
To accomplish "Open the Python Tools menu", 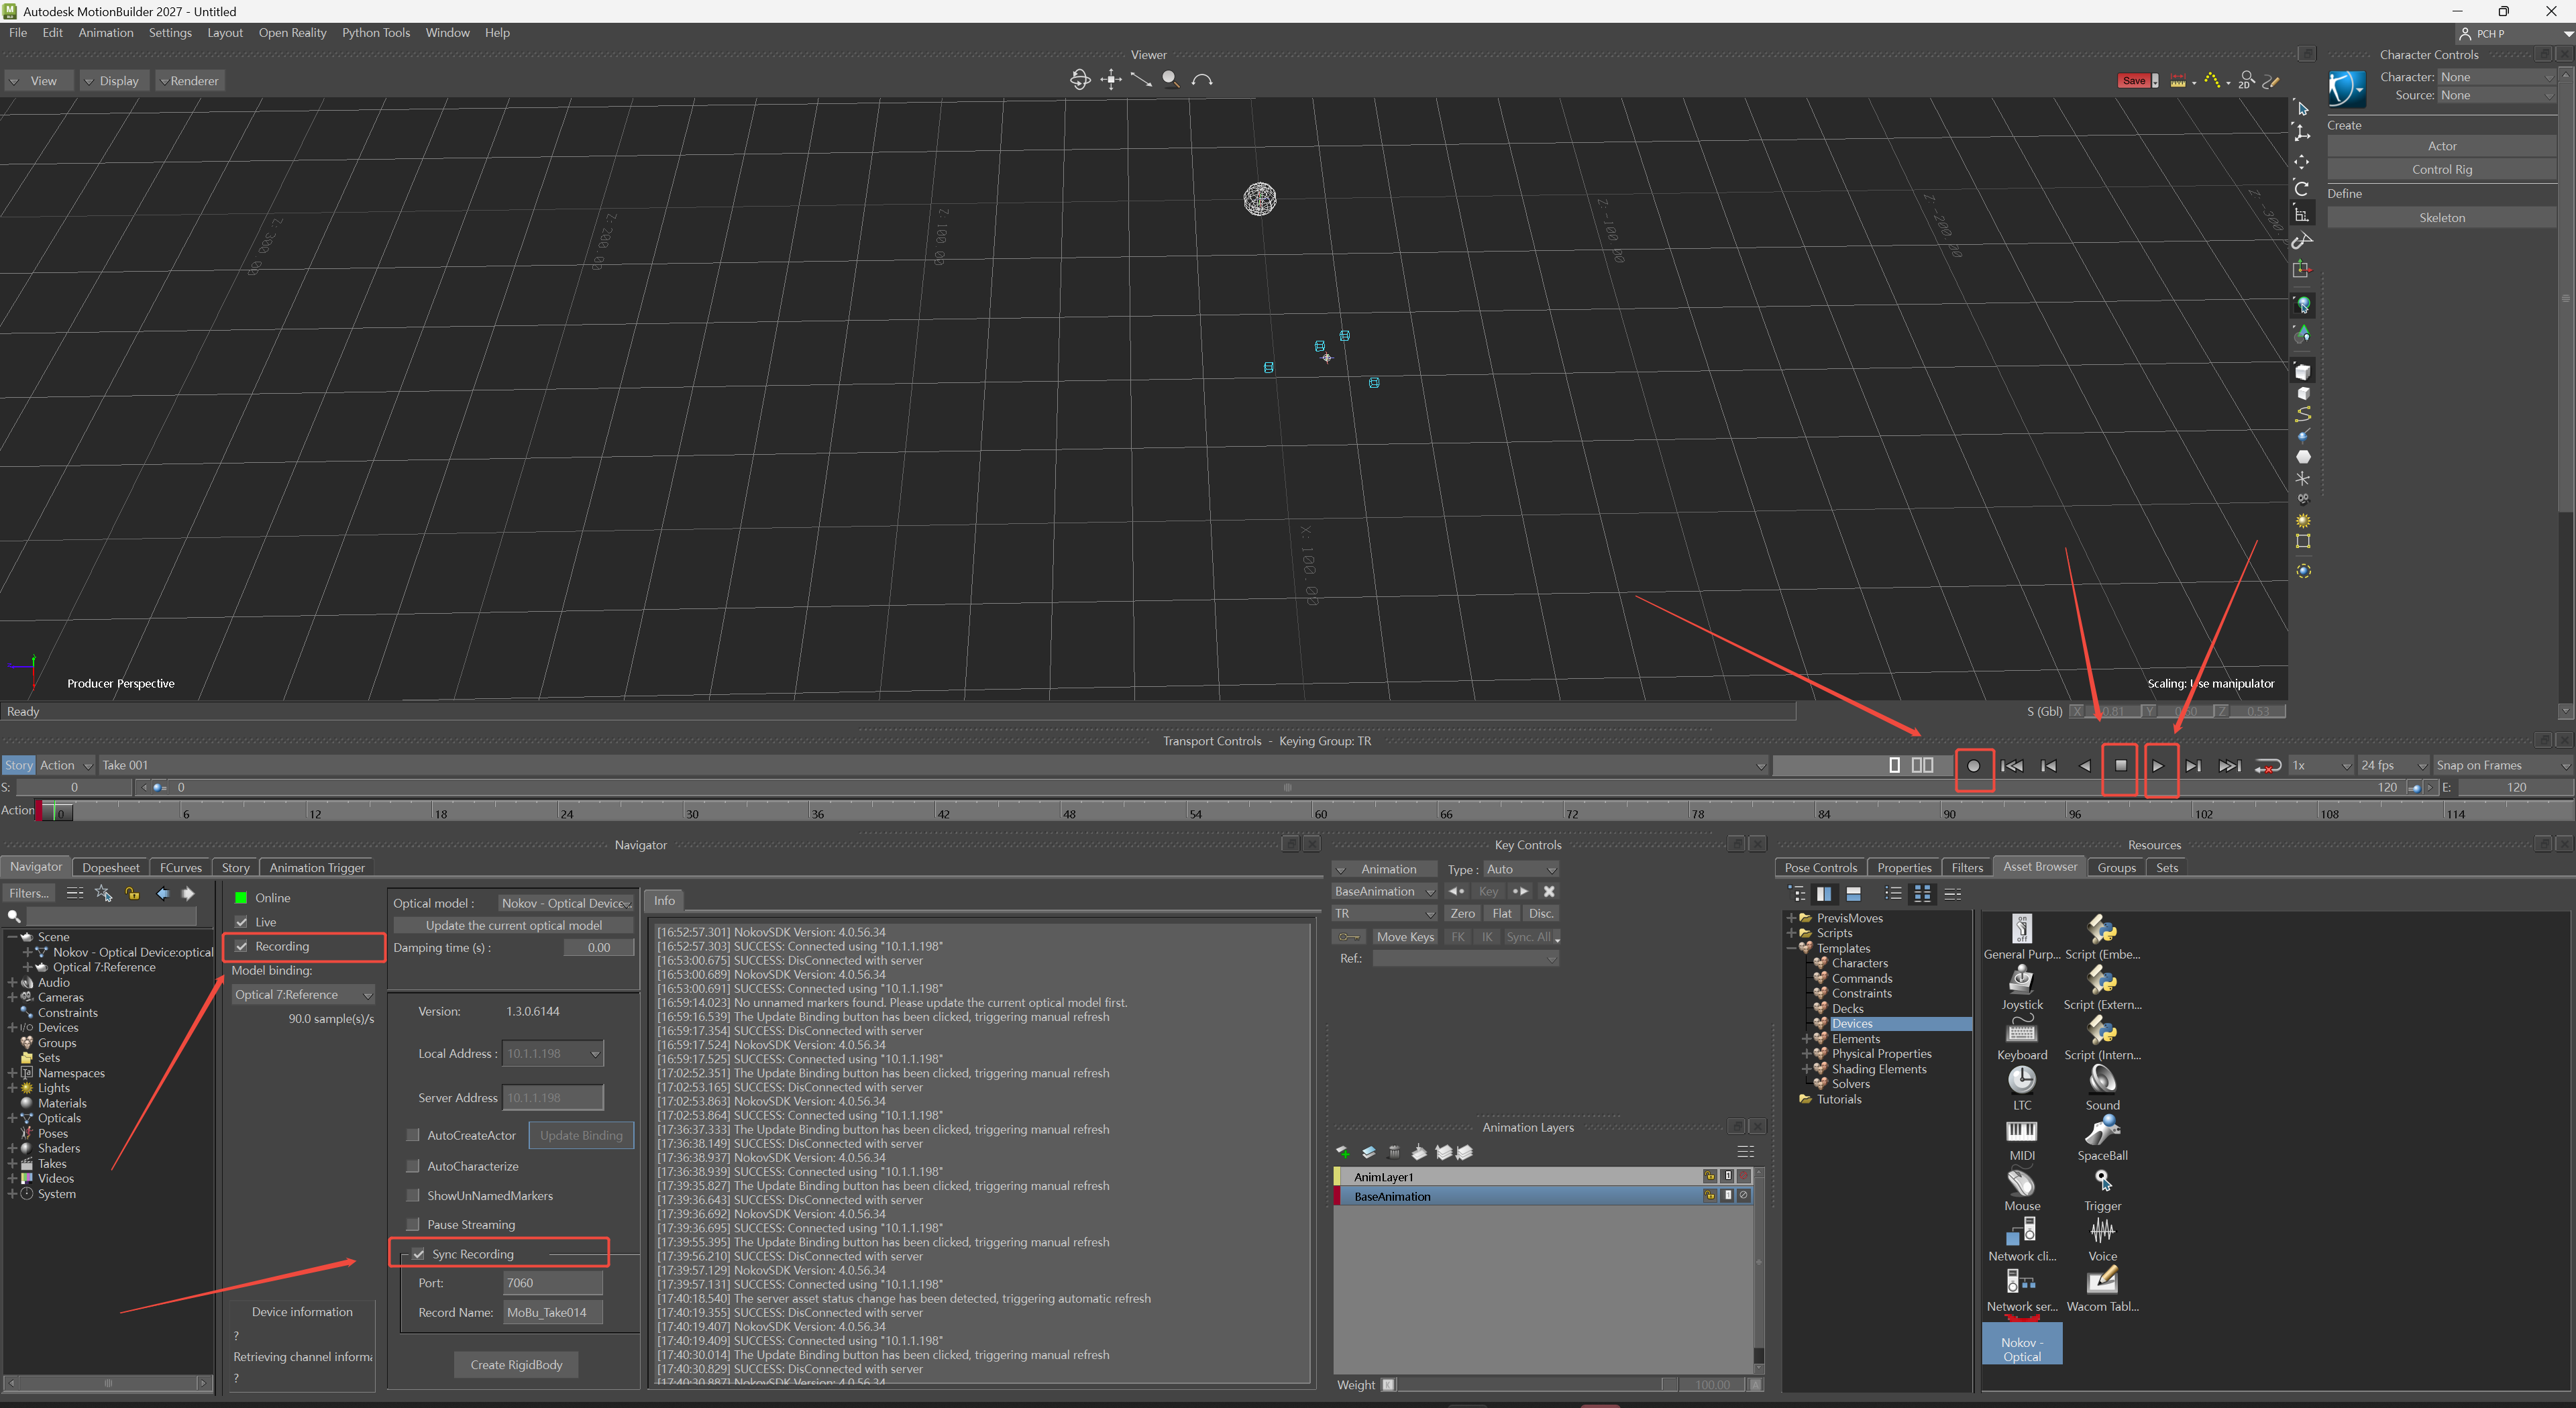I will (375, 33).
